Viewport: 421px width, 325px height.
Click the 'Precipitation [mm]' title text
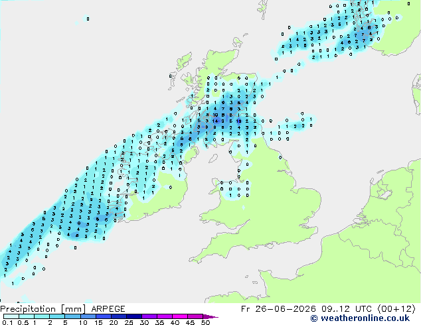click(43, 309)
